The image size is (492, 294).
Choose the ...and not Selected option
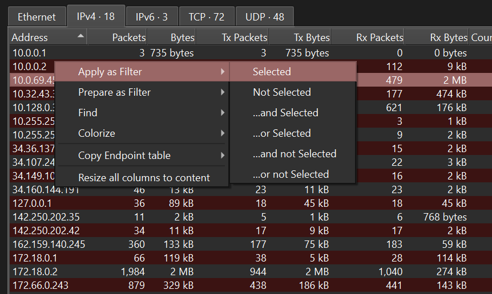(x=293, y=154)
